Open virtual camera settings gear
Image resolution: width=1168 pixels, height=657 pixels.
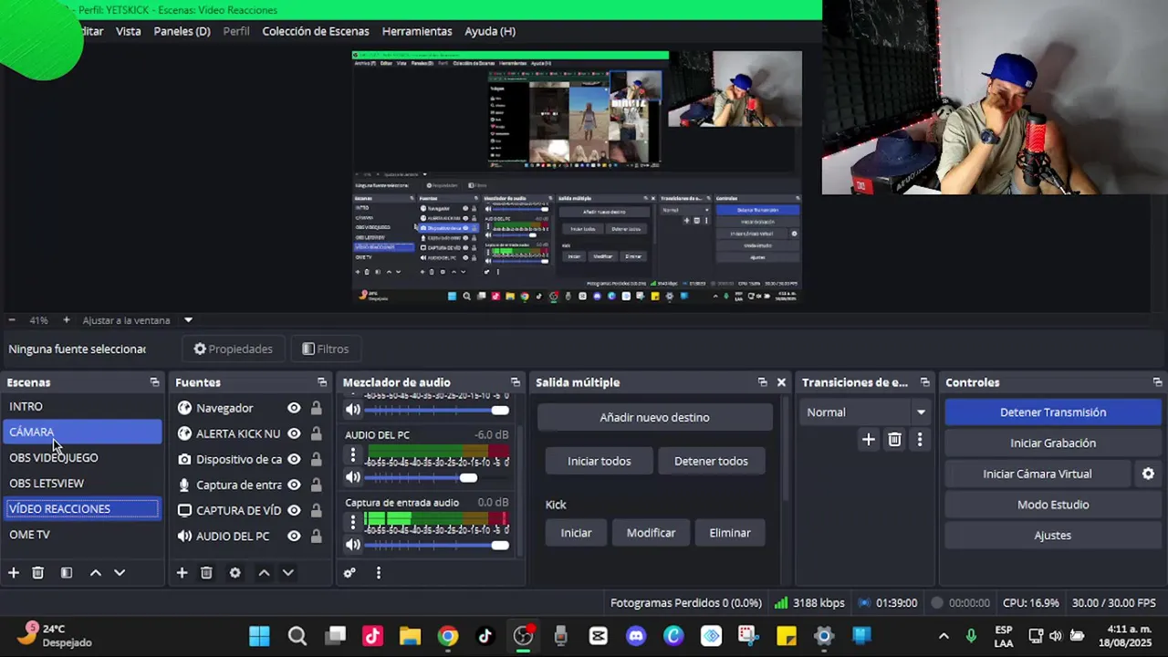1149,474
